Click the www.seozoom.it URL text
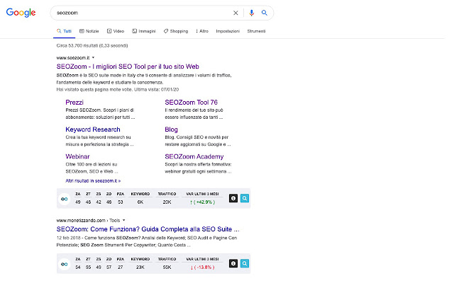Image resolution: width=454 pixels, height=283 pixels. 73,58
